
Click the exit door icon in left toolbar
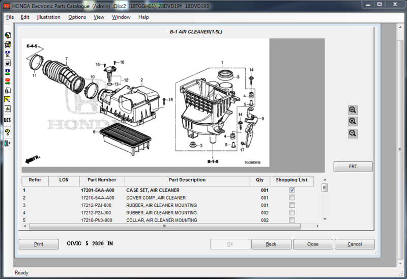(x=8, y=144)
